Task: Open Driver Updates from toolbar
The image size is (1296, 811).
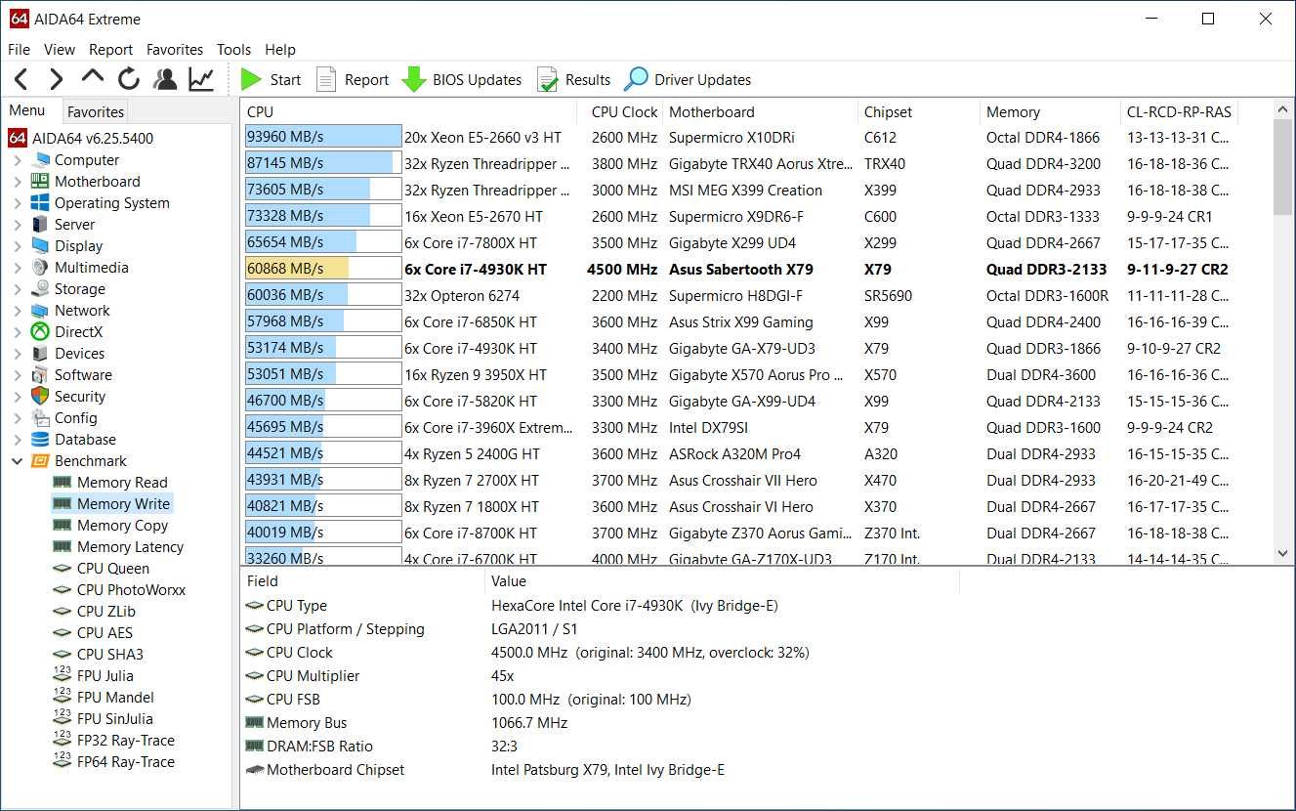Action: pyautogui.click(x=689, y=80)
